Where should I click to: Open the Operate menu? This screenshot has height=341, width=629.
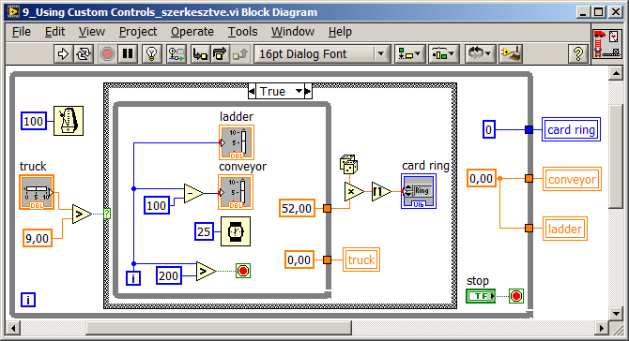click(x=192, y=32)
